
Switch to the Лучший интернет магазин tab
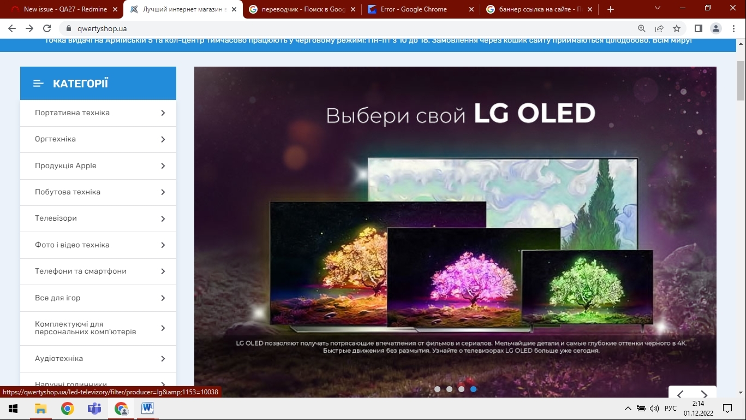pyautogui.click(x=183, y=9)
